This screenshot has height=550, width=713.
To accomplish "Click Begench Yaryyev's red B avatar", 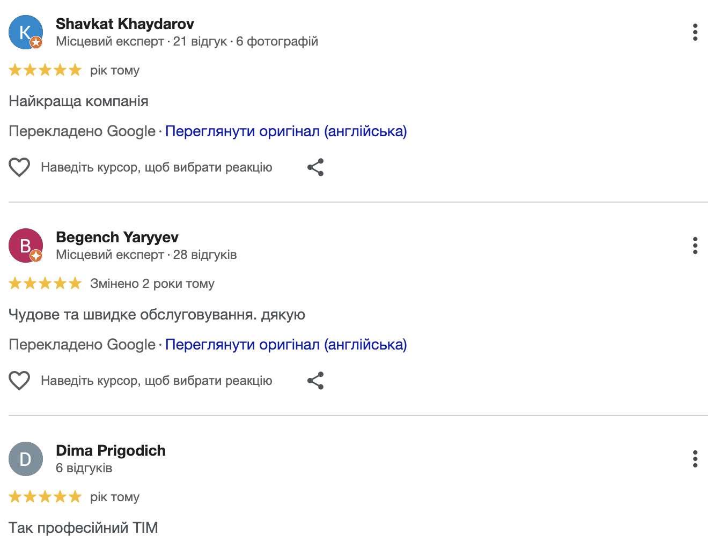I will (x=25, y=246).
